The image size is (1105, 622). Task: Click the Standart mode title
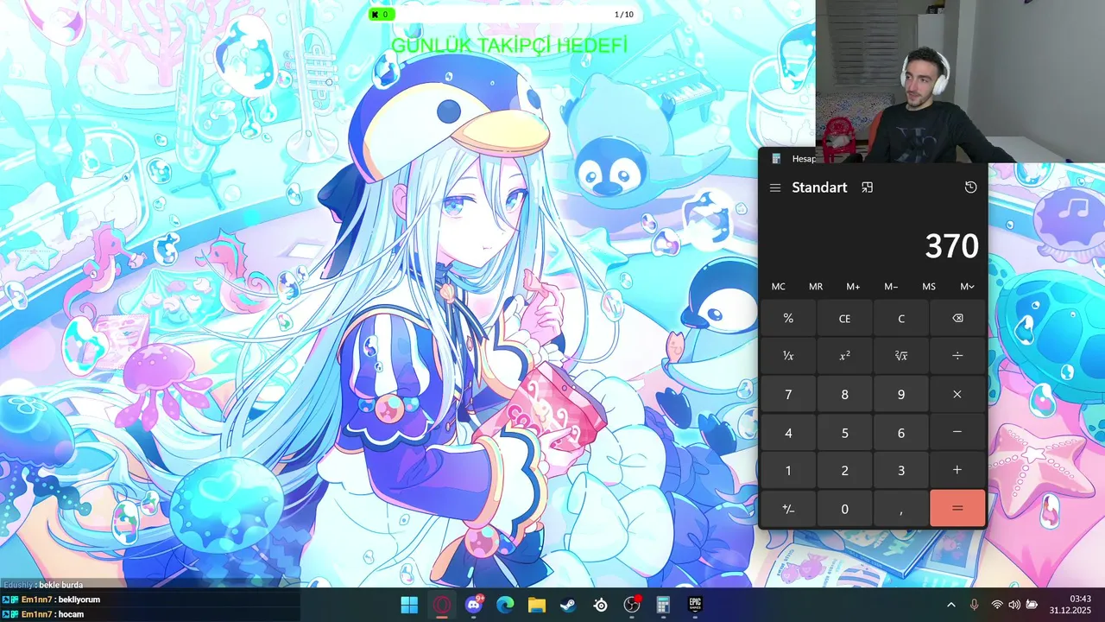click(x=819, y=187)
